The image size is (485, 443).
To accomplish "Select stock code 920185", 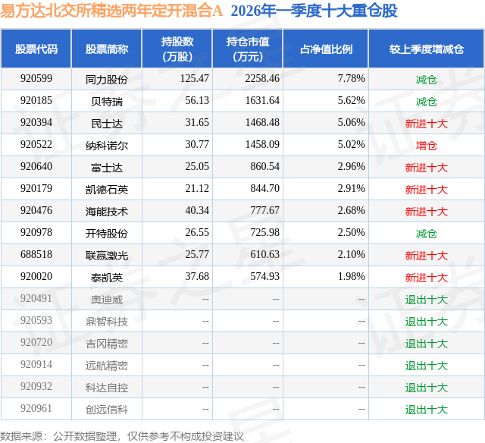I will click(x=36, y=101).
